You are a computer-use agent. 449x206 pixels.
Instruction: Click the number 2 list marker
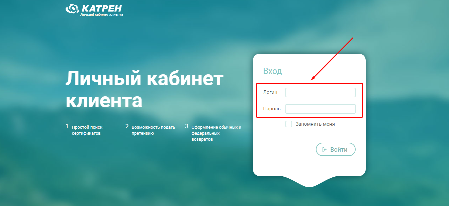click(x=127, y=127)
